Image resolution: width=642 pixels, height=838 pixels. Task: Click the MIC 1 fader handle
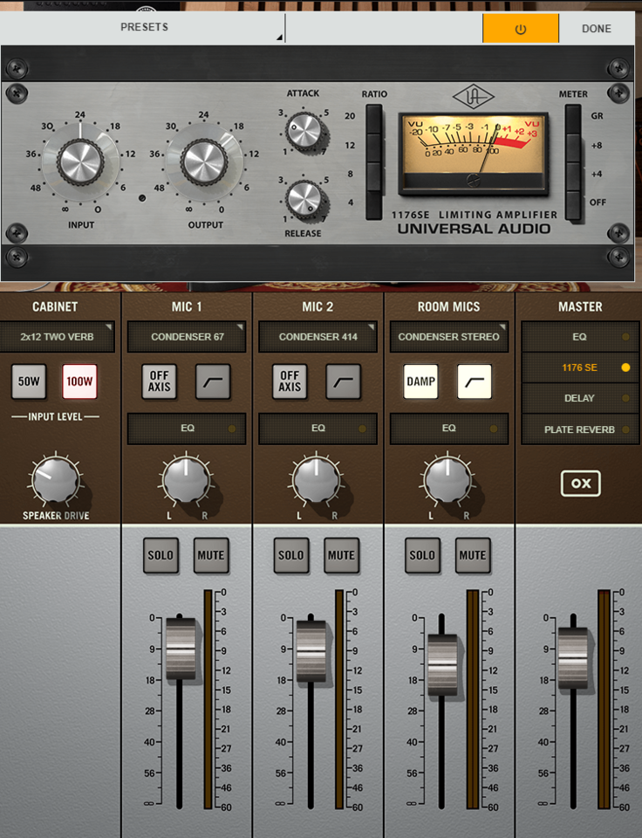[x=181, y=649]
